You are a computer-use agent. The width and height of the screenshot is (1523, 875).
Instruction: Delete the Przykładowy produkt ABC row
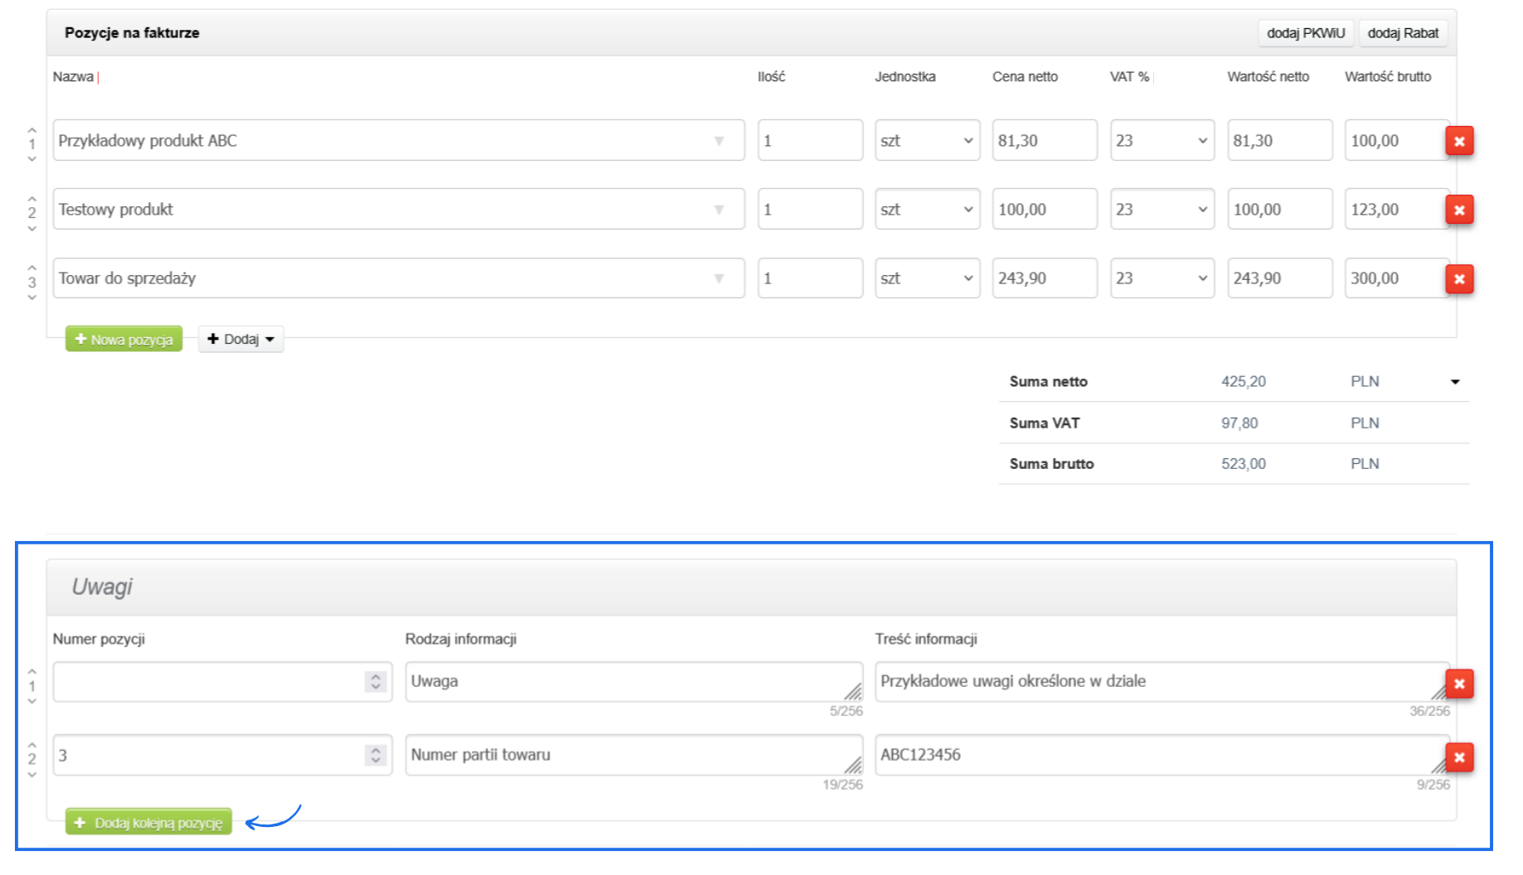[x=1459, y=141]
